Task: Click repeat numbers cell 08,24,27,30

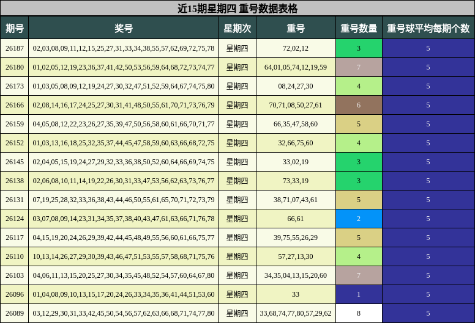Action: click(296, 86)
